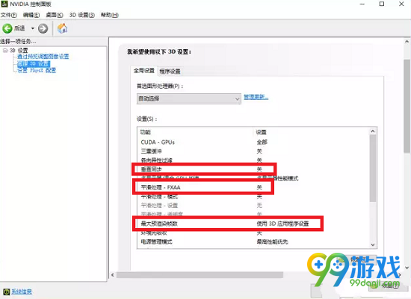Click the horizontal scrollbar left arrow
This screenshot has height=299, width=411.
(x=112, y=275)
